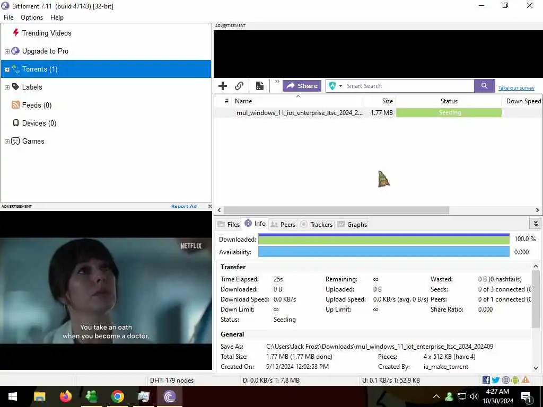The image size is (543, 407).
Task: Open File Explorer from the taskbar
Action: point(39,396)
